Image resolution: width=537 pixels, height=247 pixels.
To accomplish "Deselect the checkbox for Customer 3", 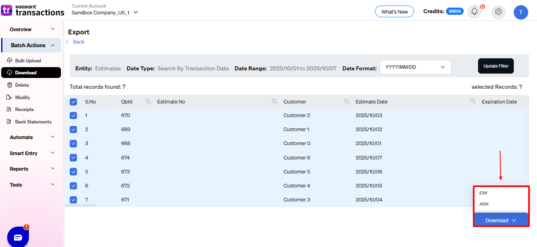I will [73, 199].
